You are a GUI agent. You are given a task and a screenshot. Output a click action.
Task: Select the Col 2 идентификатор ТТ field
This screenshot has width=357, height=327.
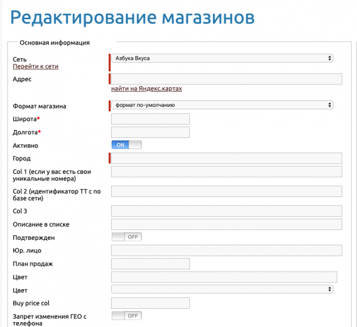click(227, 191)
